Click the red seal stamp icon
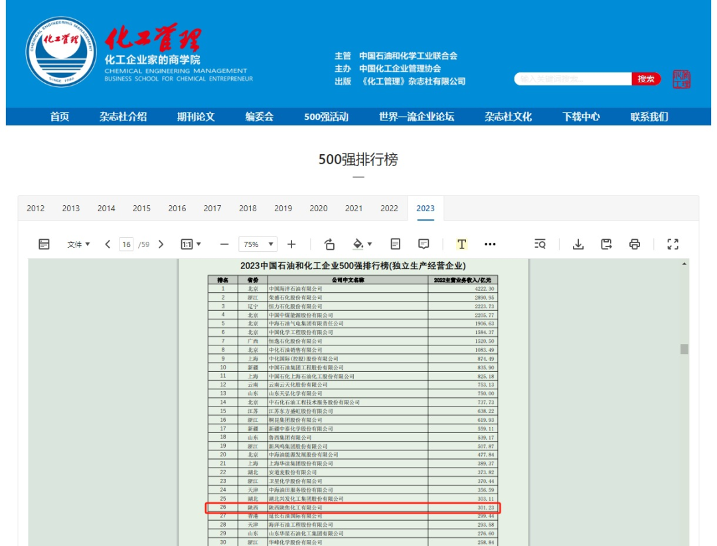Image resolution: width=717 pixels, height=546 pixels. 681,79
